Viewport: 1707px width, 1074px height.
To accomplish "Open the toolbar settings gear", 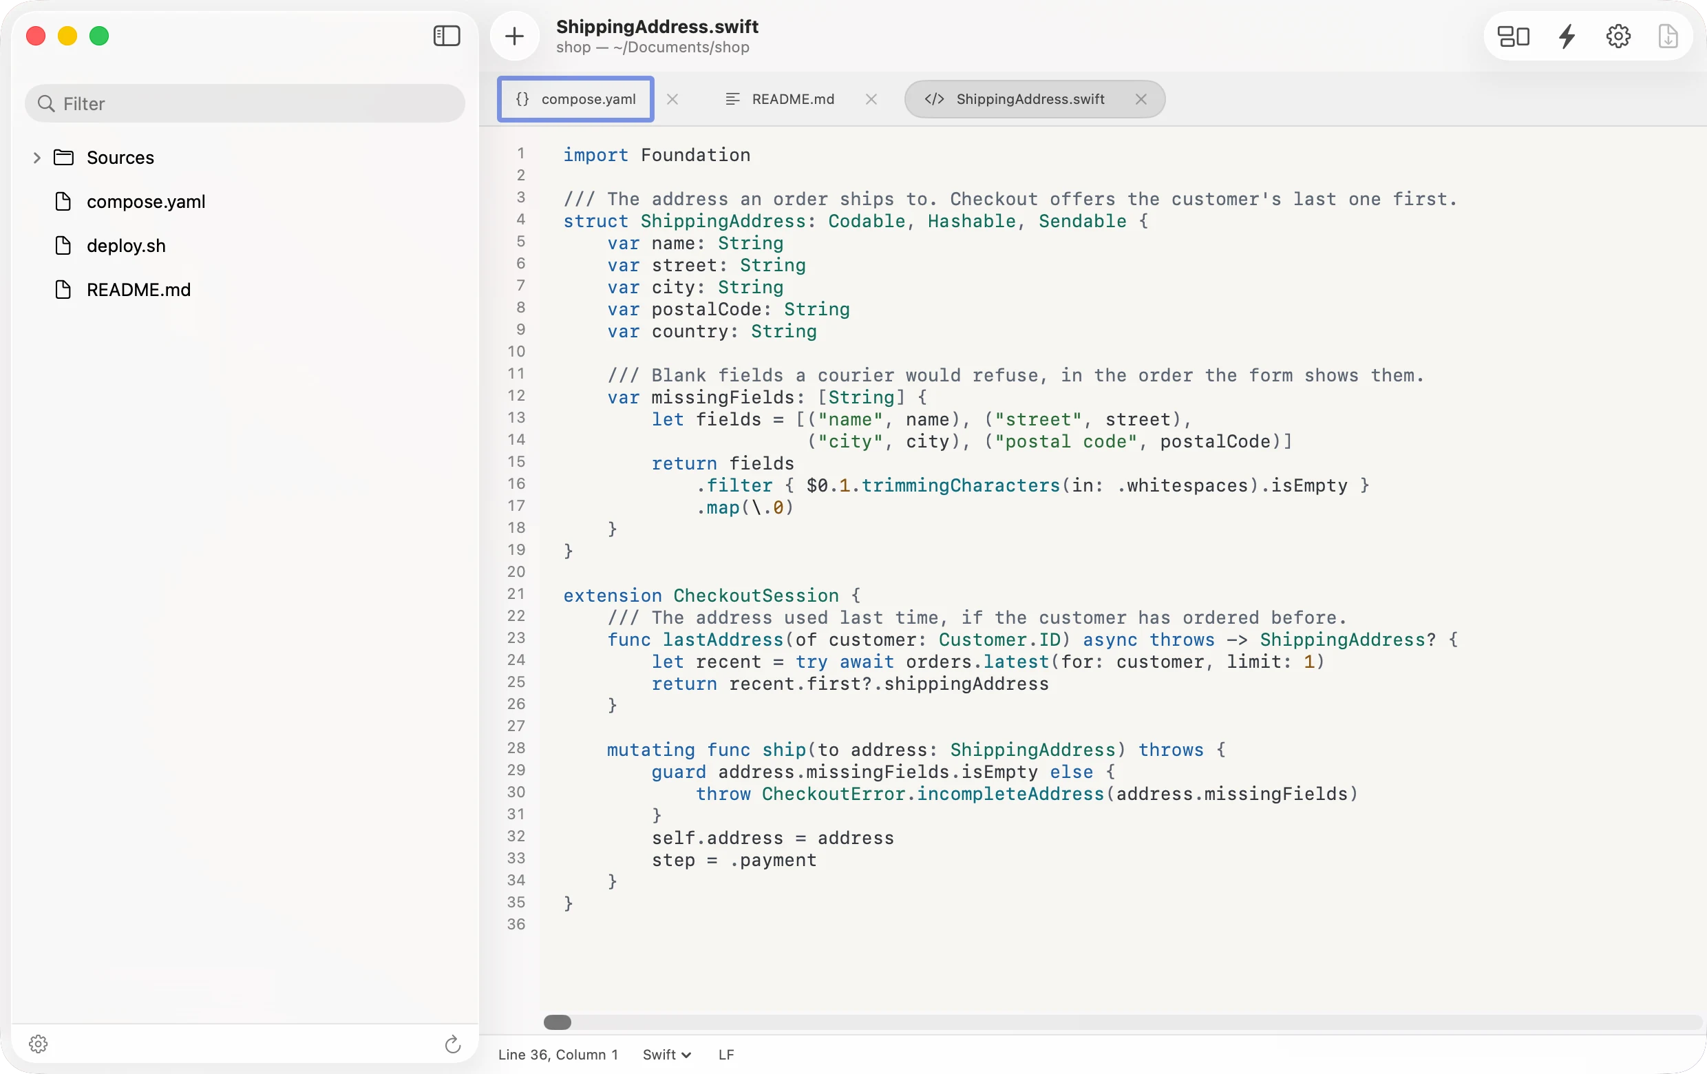I will pyautogui.click(x=1618, y=35).
